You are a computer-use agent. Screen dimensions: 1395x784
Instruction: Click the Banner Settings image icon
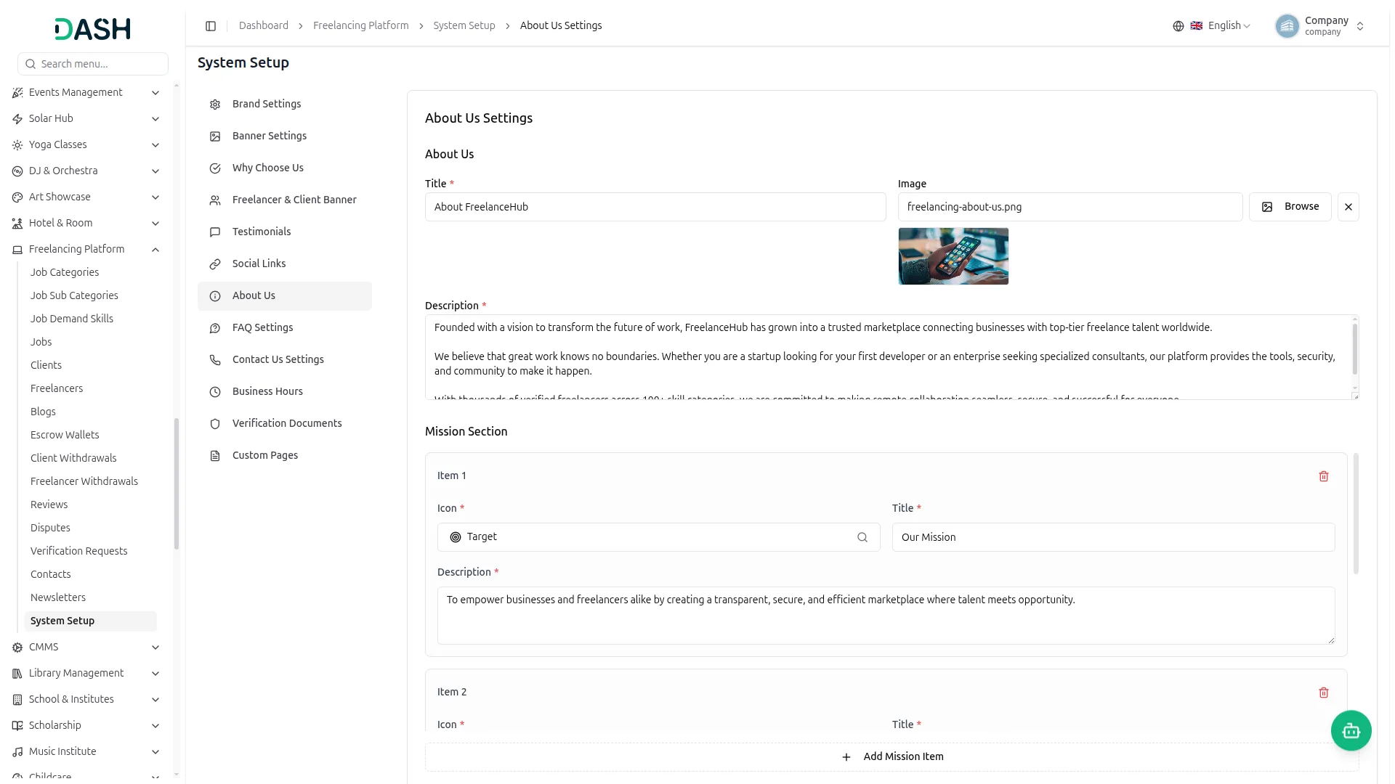click(215, 136)
